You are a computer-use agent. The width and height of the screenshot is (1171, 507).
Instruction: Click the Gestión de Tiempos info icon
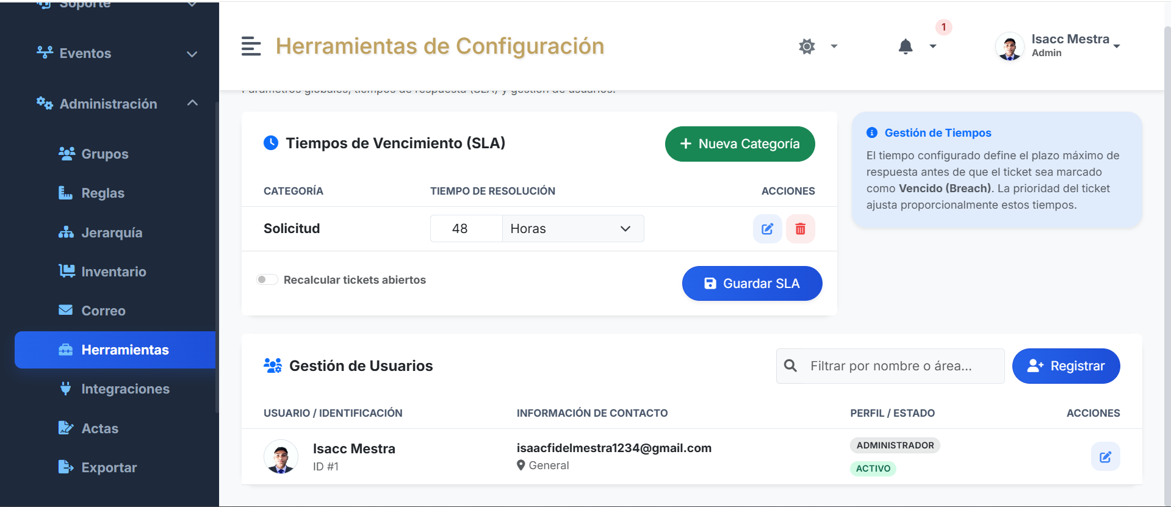[872, 132]
